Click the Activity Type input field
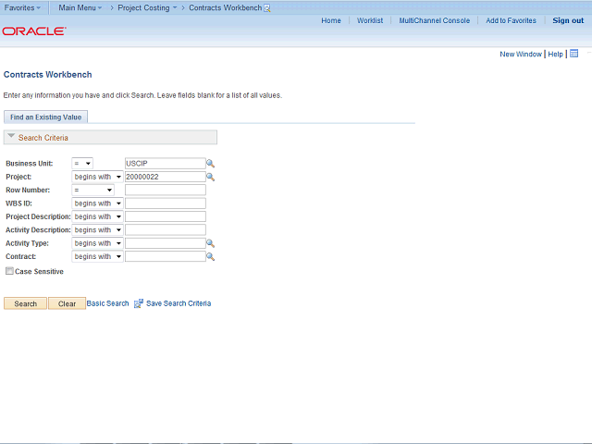Image resolution: width=592 pixels, height=444 pixels. tap(166, 243)
